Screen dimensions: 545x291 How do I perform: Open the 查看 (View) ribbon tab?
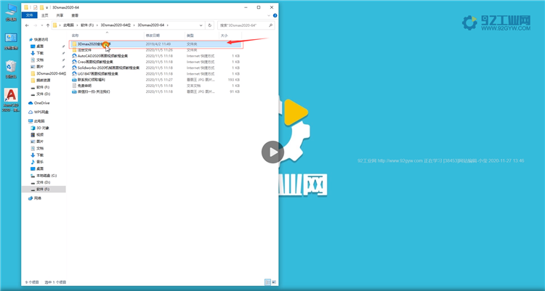[75, 16]
